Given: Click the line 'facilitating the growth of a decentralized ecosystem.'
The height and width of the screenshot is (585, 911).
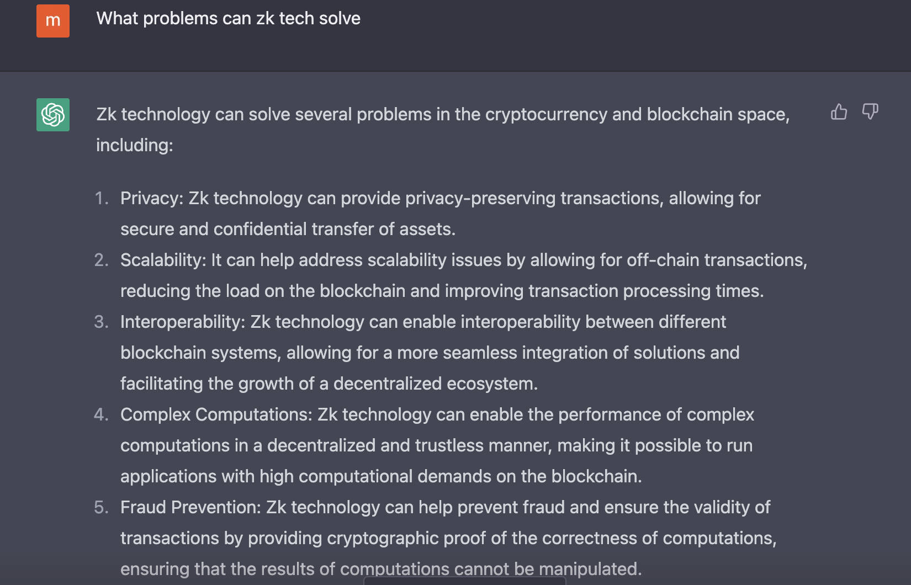Looking at the screenshot, I should pos(329,384).
